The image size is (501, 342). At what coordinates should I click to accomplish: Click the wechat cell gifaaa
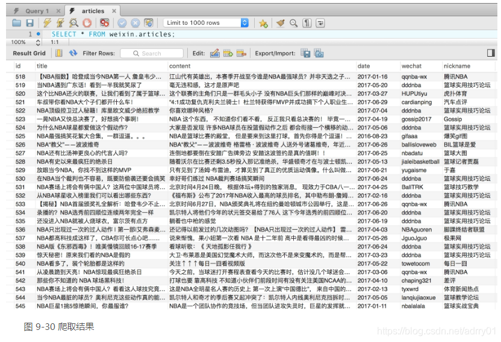click(409, 136)
